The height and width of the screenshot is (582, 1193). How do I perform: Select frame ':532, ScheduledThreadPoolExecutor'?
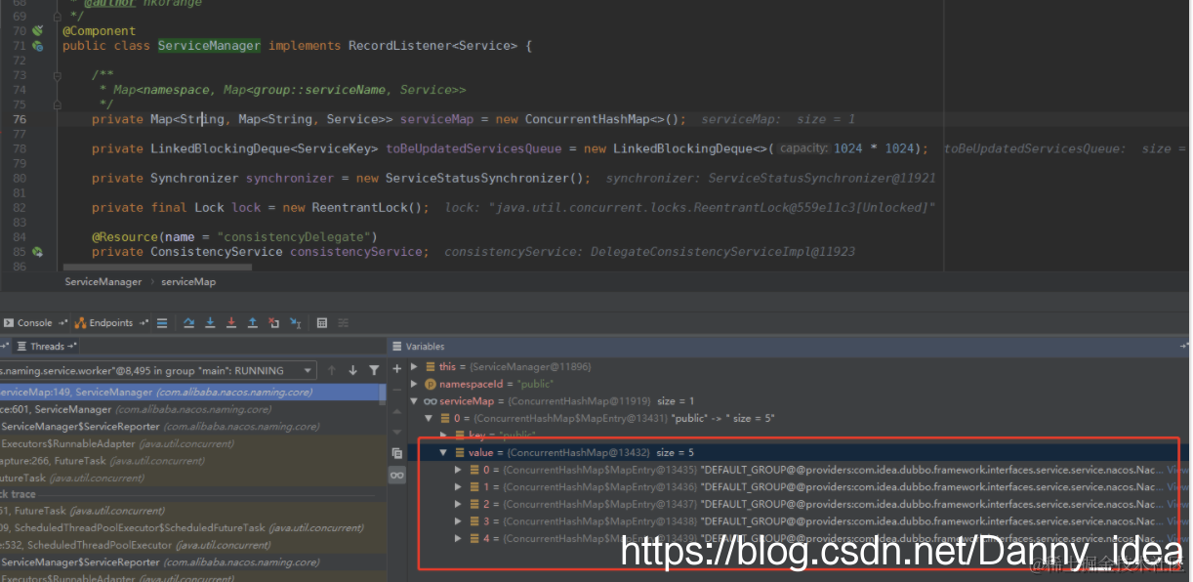pos(193,545)
